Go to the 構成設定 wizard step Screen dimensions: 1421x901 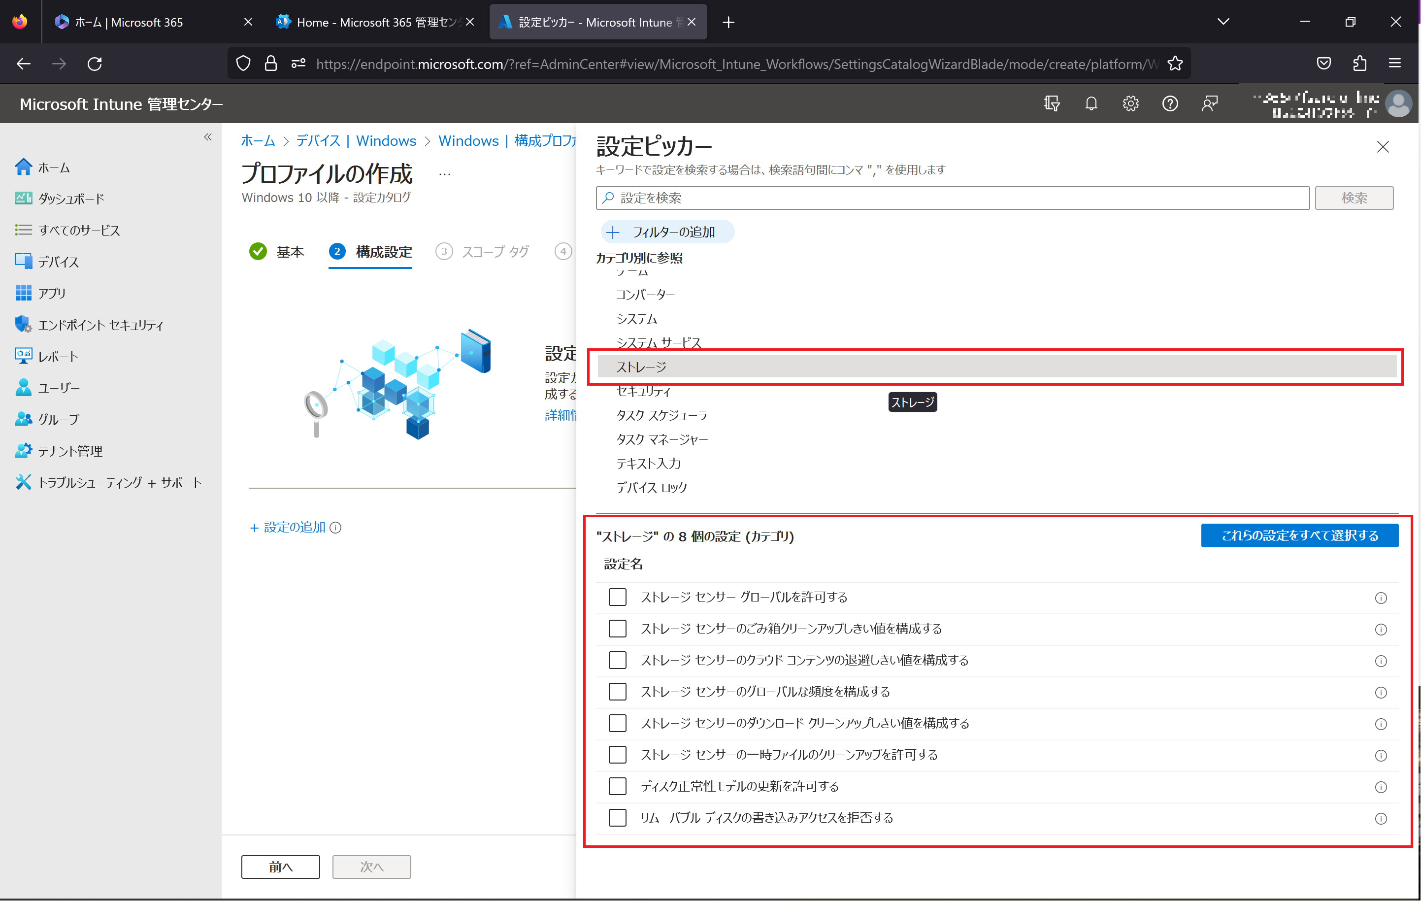pyautogui.click(x=370, y=252)
